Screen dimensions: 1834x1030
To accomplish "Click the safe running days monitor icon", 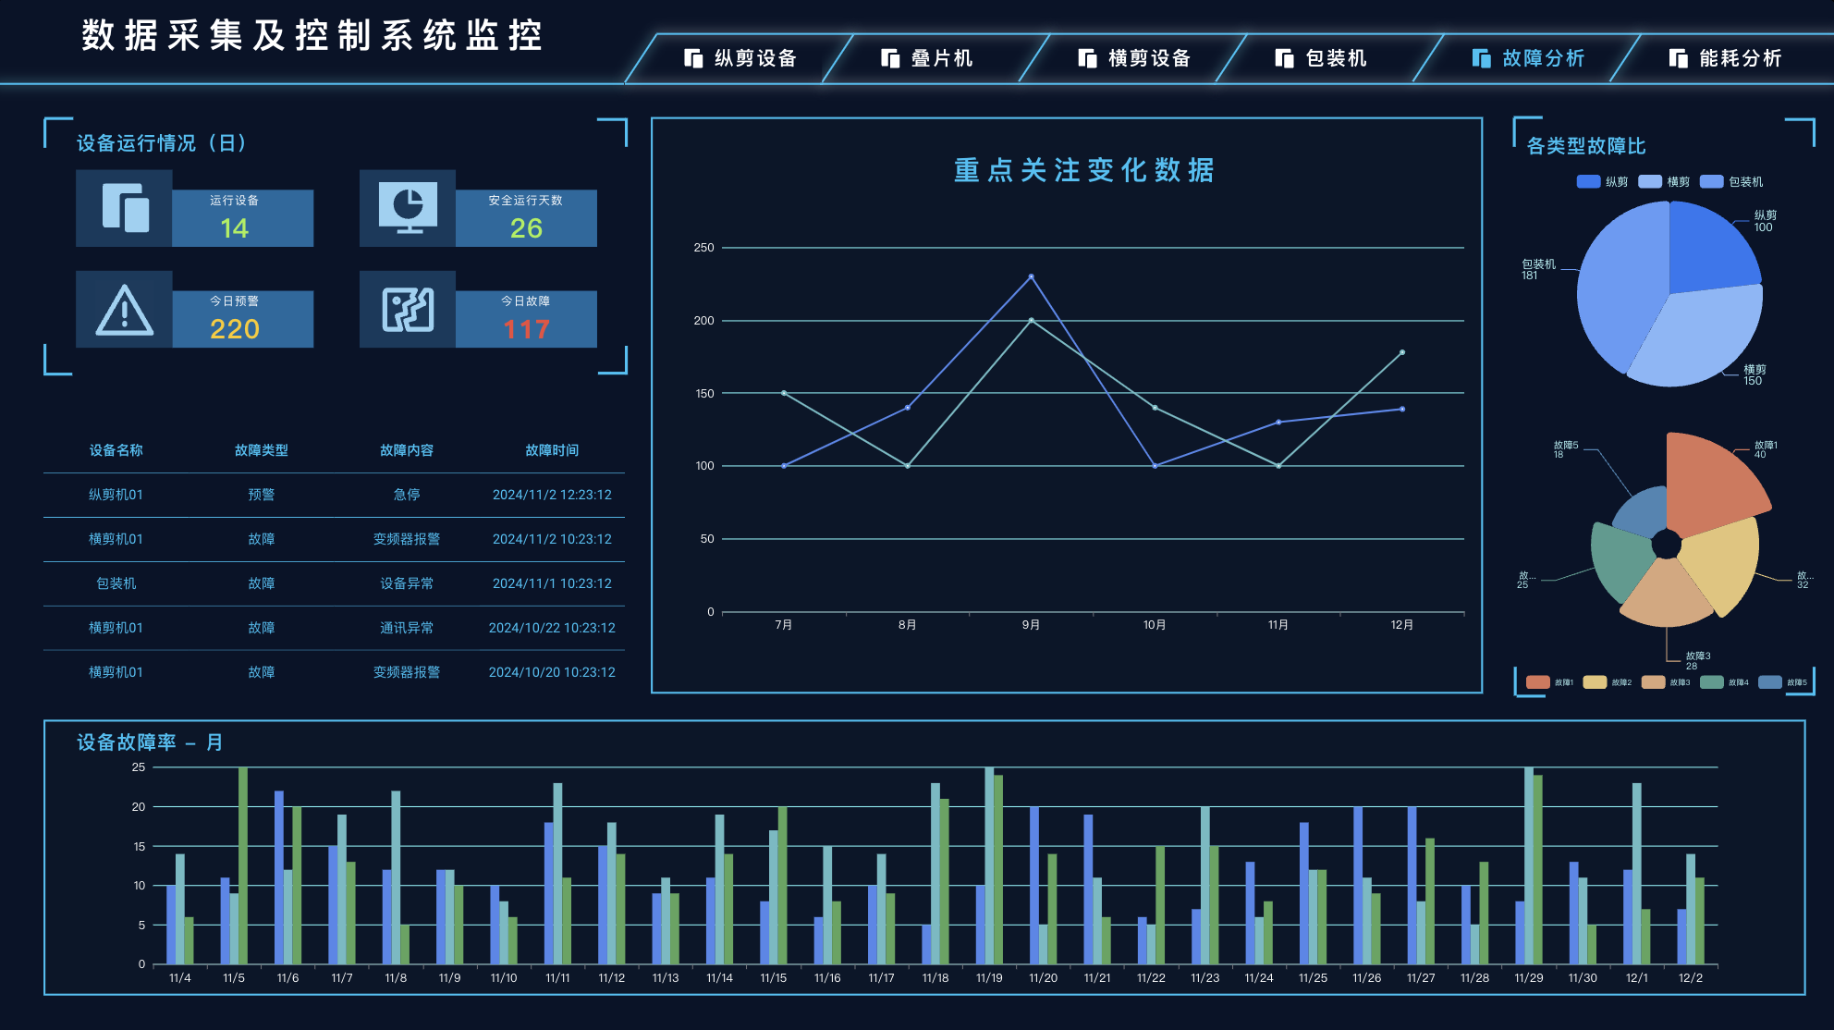I will pyautogui.click(x=408, y=208).
